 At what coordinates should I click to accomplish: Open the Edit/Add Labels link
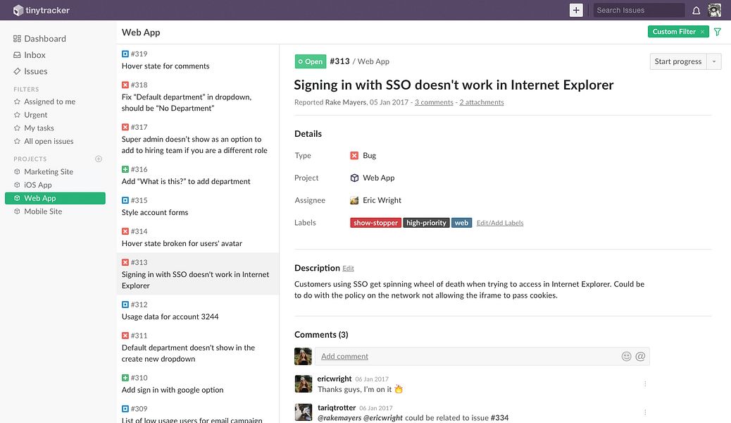point(500,223)
